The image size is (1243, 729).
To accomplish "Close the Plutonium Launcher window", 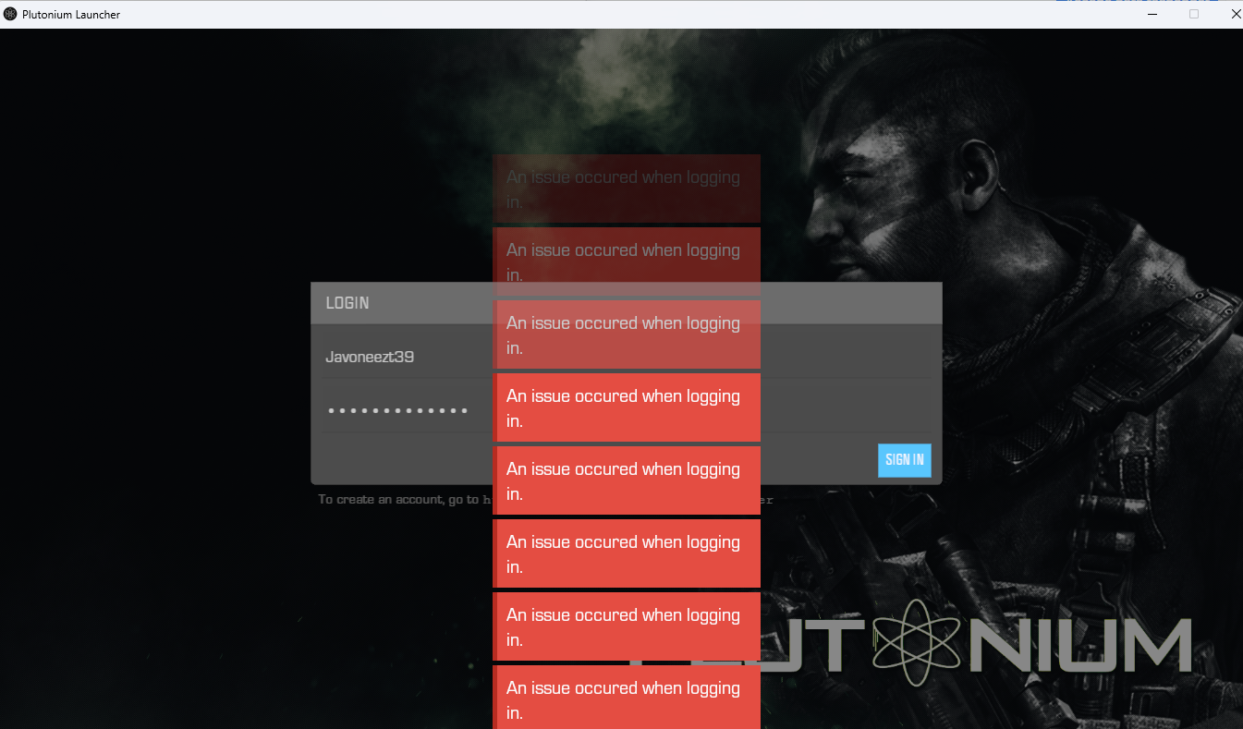I will tap(1236, 14).
